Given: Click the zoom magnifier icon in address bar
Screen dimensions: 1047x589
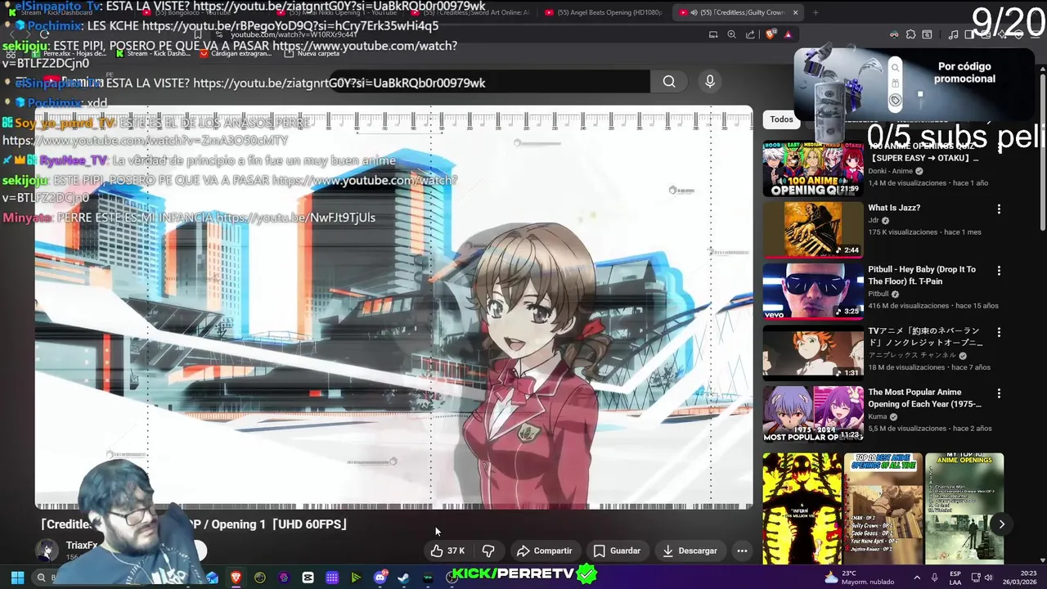Looking at the screenshot, I should 731,34.
